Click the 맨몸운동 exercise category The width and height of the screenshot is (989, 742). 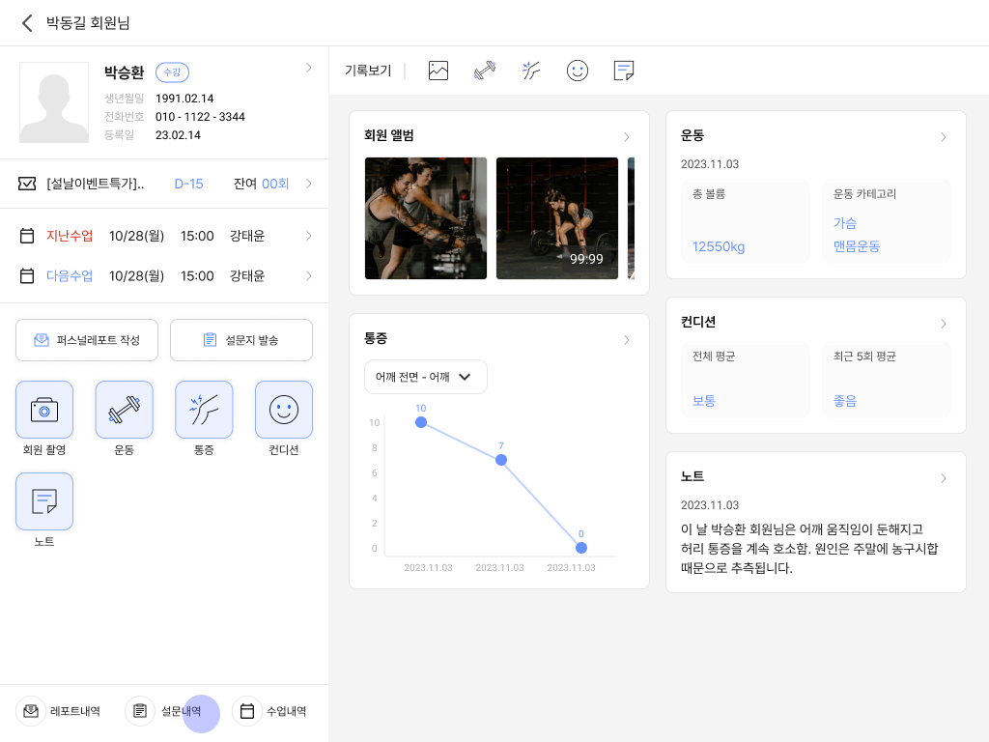[x=857, y=246]
